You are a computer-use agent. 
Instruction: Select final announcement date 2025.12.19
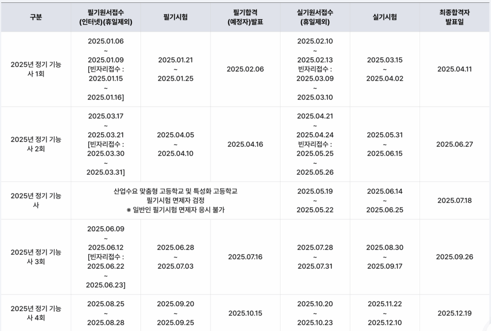click(455, 313)
